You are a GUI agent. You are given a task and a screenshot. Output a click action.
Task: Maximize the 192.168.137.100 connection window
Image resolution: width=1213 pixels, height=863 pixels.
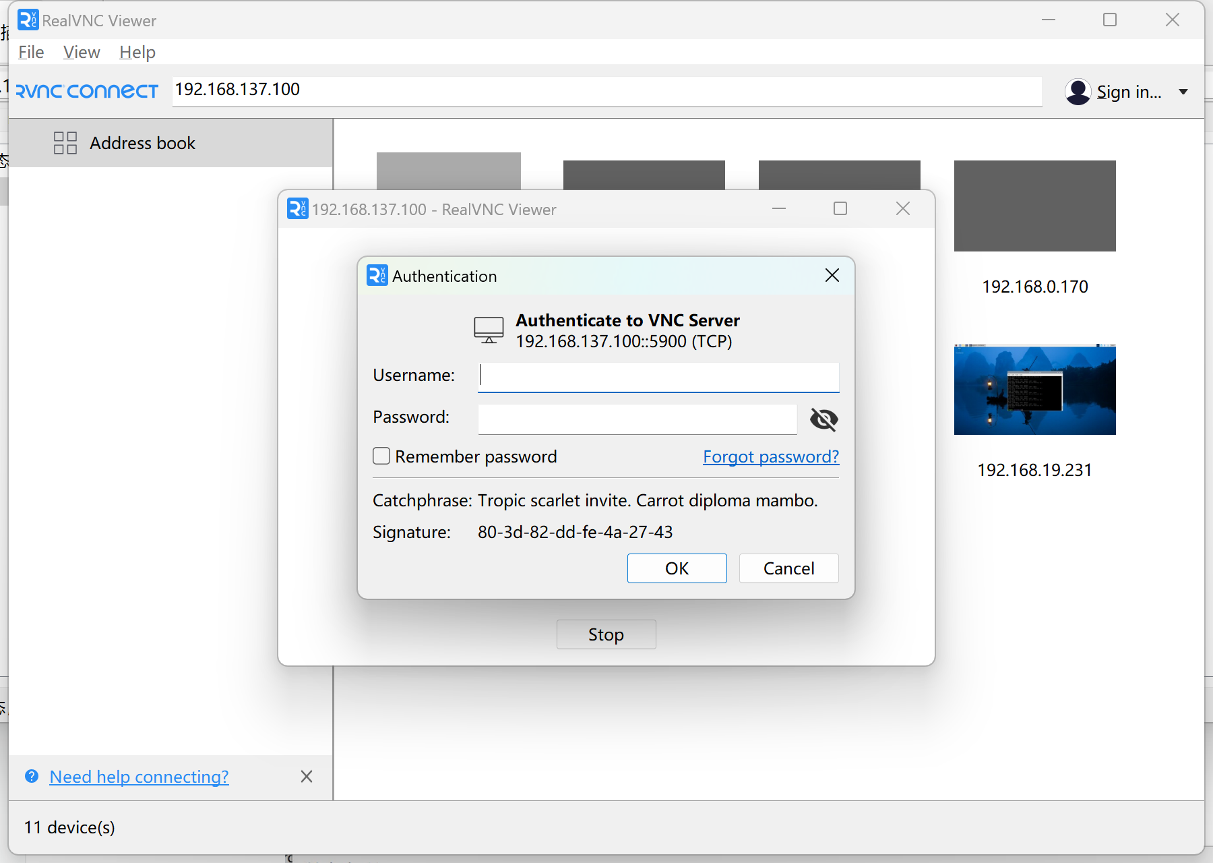(840, 209)
